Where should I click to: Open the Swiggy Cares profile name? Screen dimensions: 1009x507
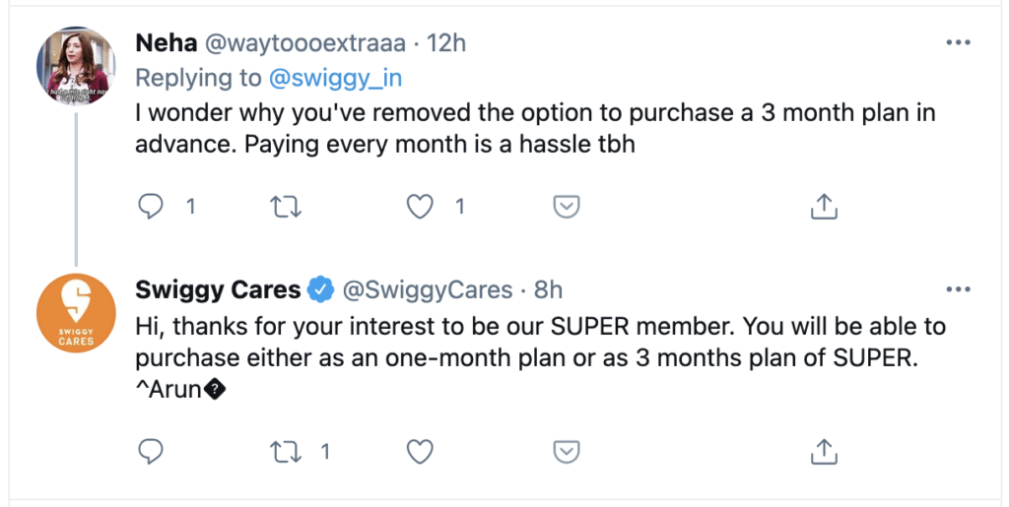coord(217,289)
